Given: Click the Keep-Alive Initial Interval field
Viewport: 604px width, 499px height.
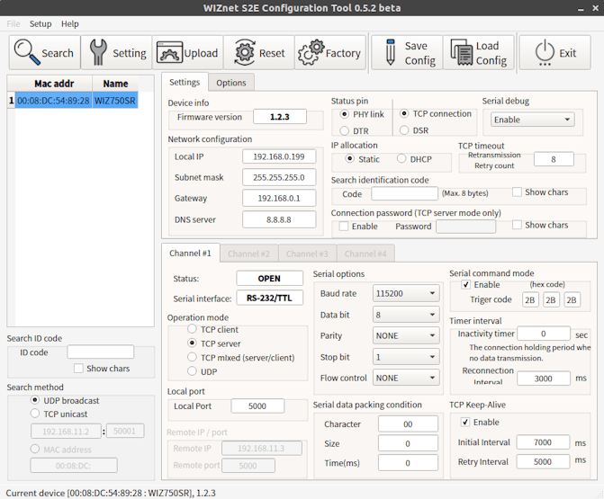Looking at the screenshot, I should [543, 442].
